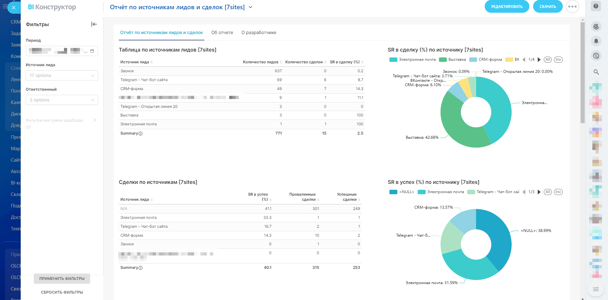This screenshot has width=608, height=300.
Task: Click the help question mark icon
Action: [596, 6]
